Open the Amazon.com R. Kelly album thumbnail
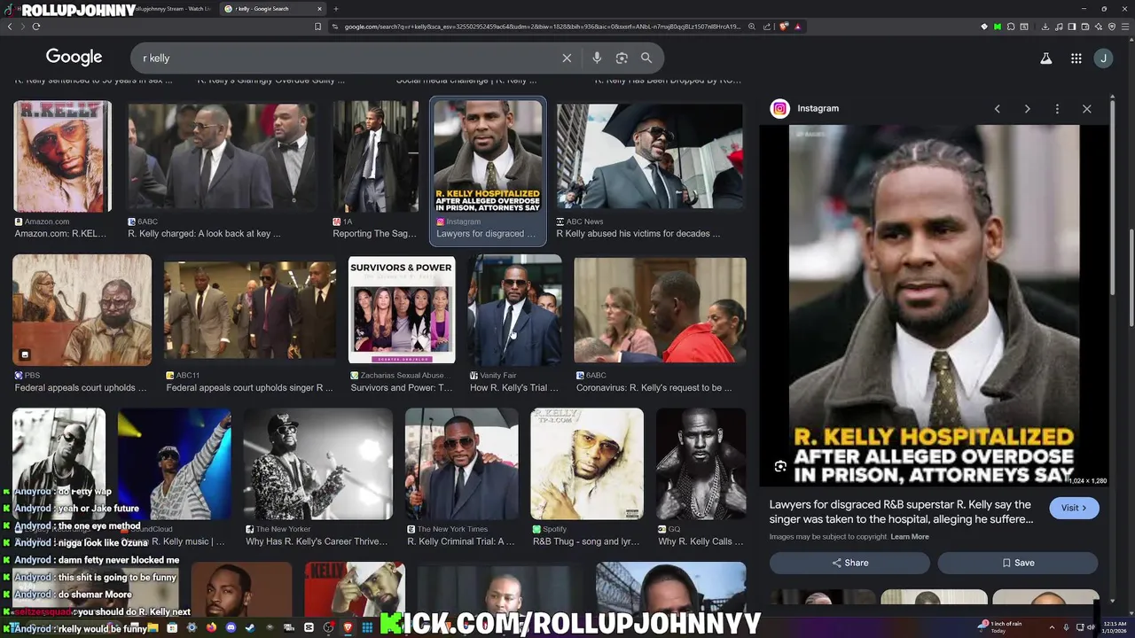This screenshot has height=638, width=1135. (x=62, y=156)
